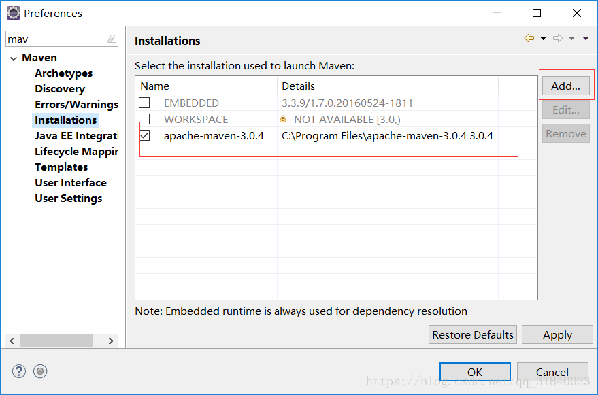
Task: Click the 3.3.9/1.7.0.20160524-1811 details cell
Action: click(347, 103)
